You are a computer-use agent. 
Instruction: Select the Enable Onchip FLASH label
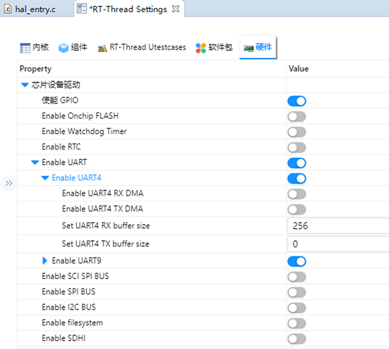point(80,116)
